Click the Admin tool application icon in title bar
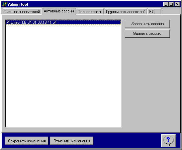 click(5, 4)
